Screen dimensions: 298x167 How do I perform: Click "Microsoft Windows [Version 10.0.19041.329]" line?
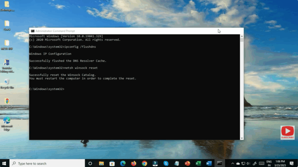coord(66,36)
